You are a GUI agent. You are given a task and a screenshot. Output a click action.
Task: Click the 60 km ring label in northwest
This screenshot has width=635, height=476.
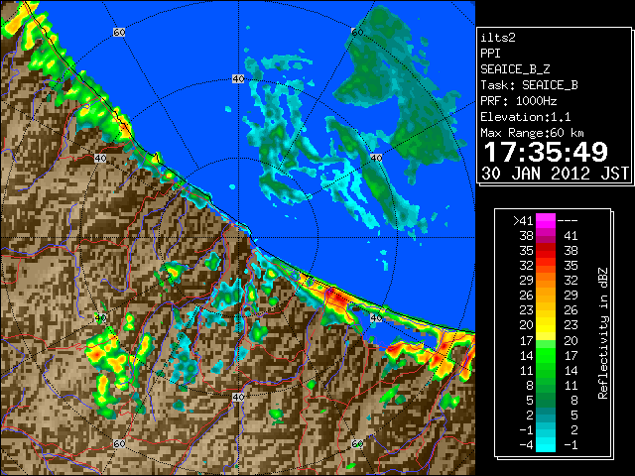(x=119, y=32)
